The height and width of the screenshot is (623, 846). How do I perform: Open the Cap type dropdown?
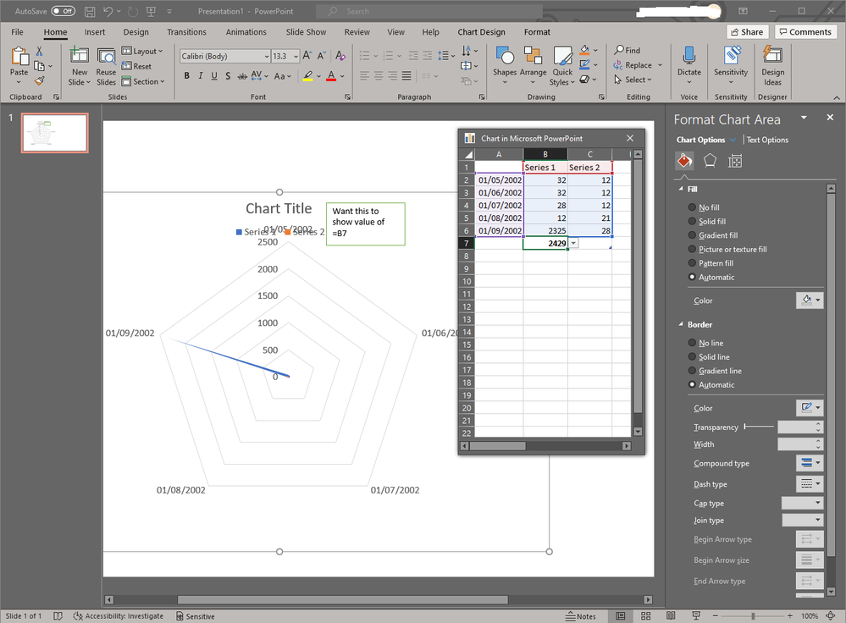coord(802,503)
